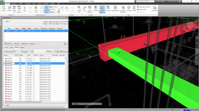Click the Compact All button

click(x=25, y=43)
